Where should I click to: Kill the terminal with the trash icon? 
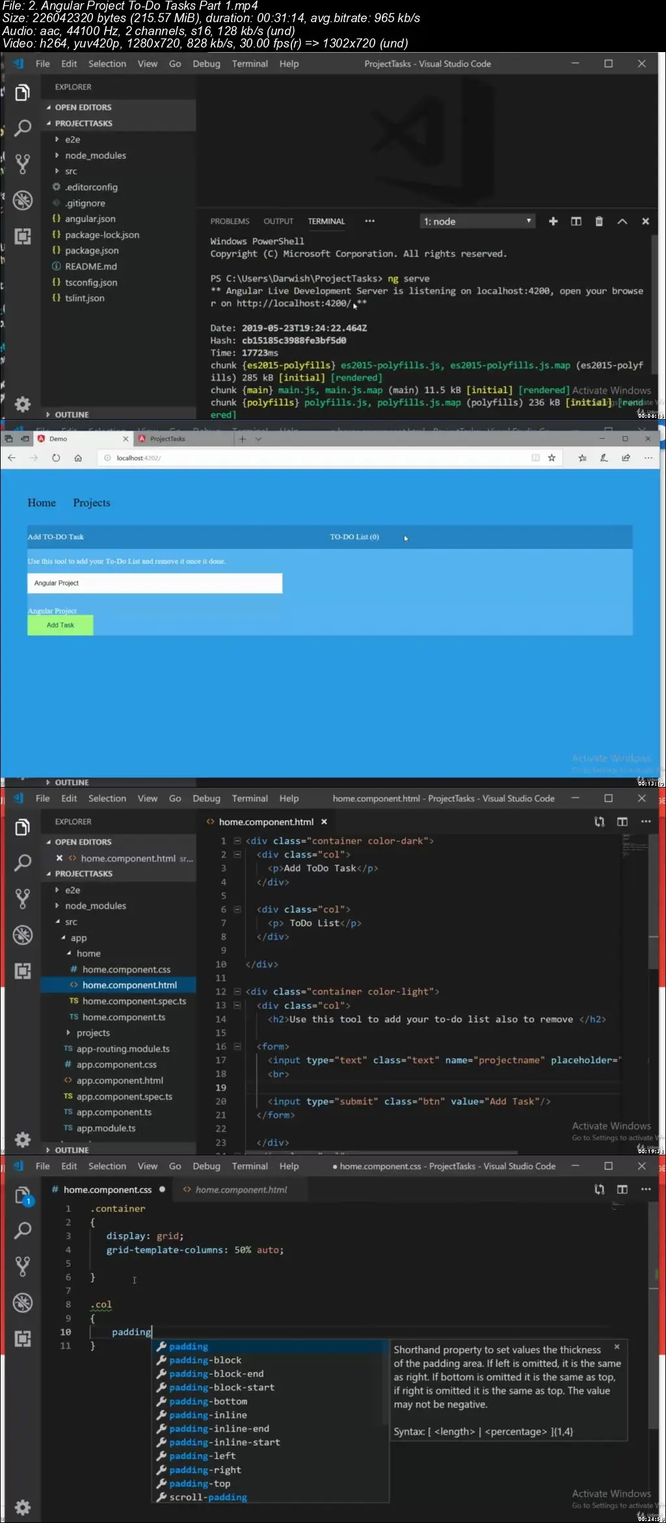point(599,221)
